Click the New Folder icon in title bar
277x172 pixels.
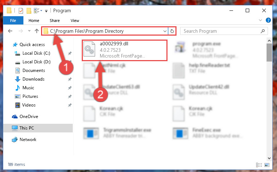(x=29, y=11)
